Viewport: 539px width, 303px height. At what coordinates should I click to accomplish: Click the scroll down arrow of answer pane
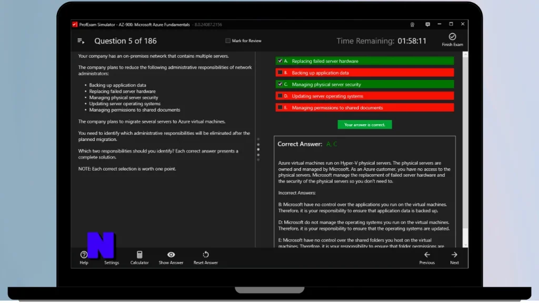coord(465,245)
